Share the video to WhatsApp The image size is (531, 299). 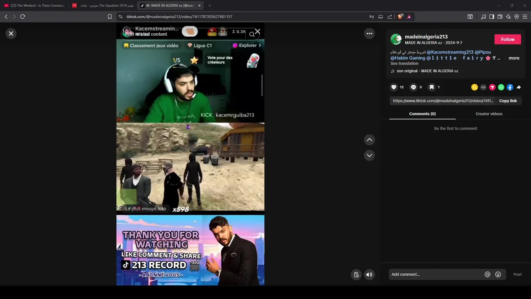coord(501,87)
